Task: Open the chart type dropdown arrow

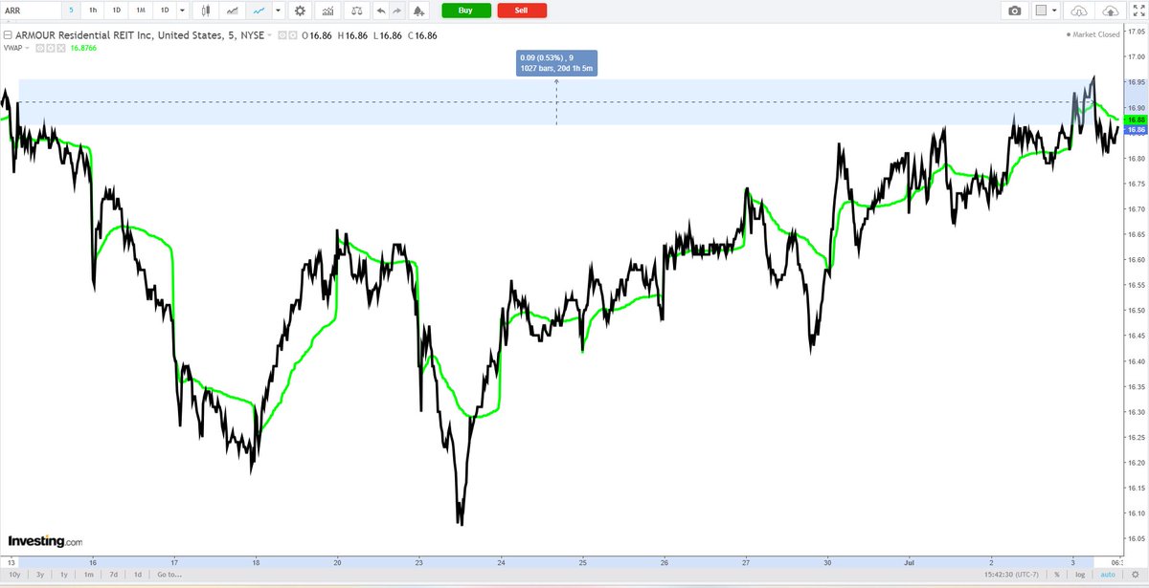Action: pos(277,10)
